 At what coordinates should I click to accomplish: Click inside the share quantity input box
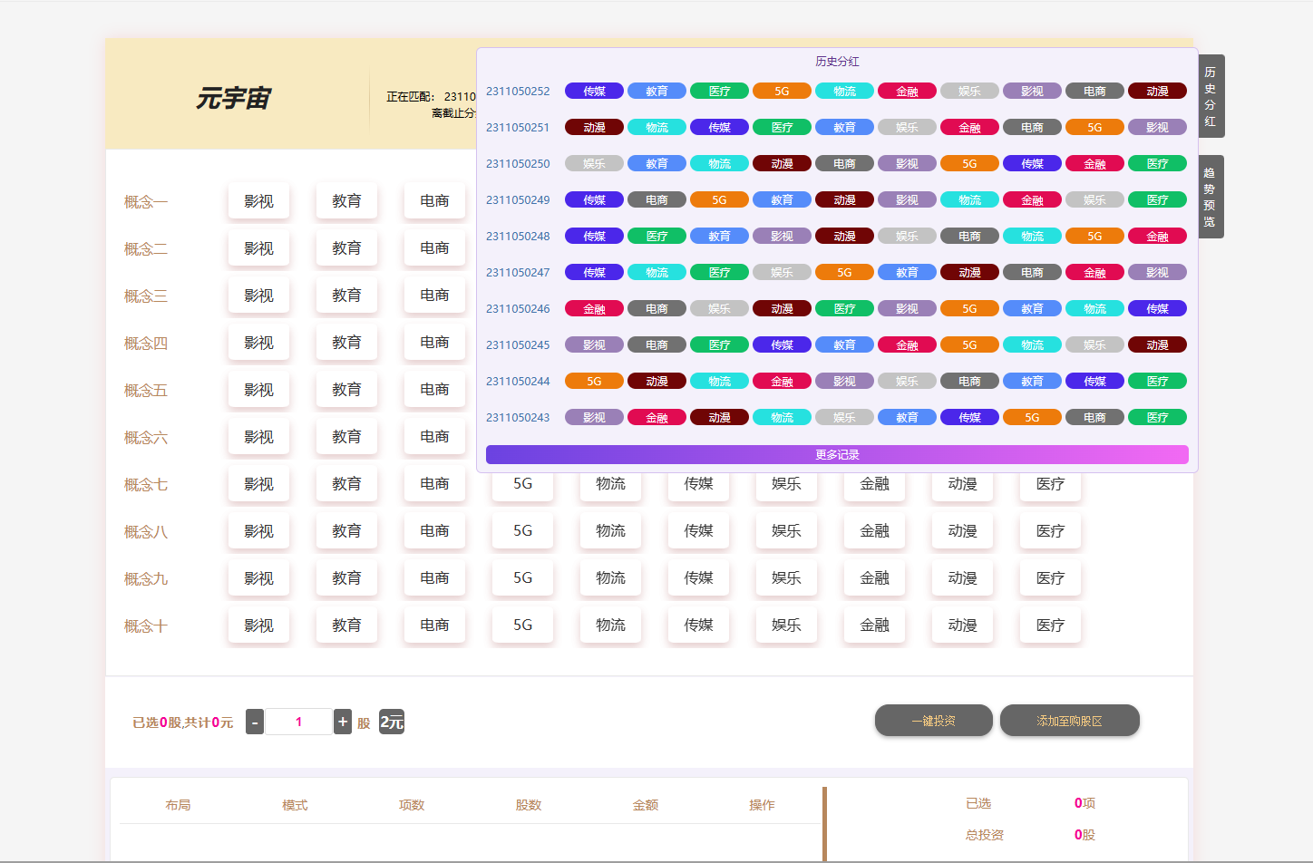coord(298,722)
